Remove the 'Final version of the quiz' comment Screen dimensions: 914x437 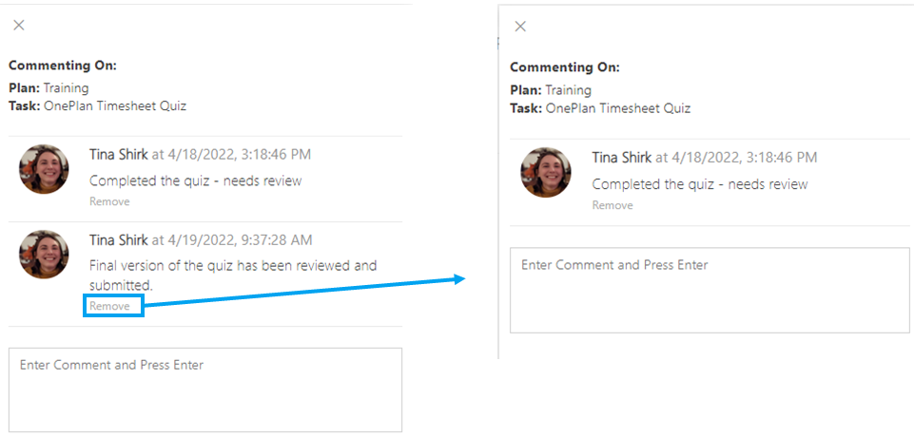tap(109, 306)
